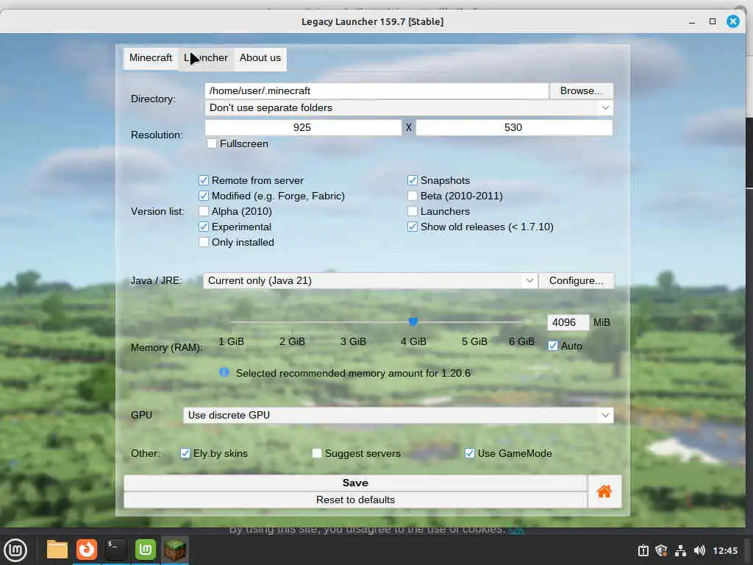Viewport: 753px width, 565px height.
Task: Click the 12:45 clock in the tray
Action: (725, 550)
